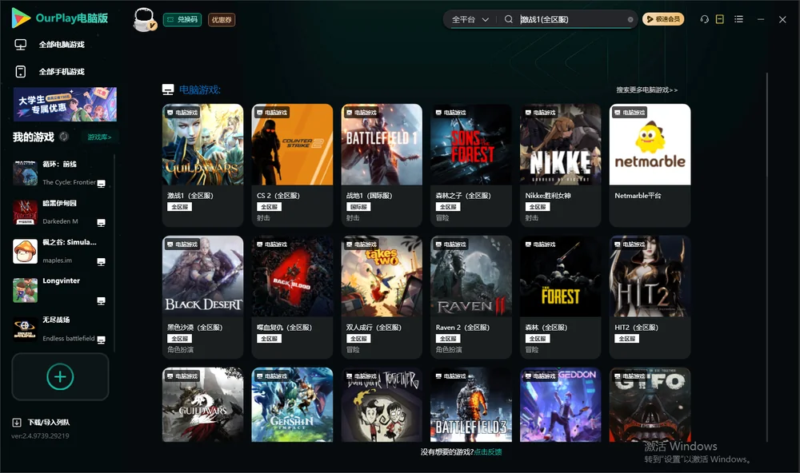Click the 极速会员 VIP button
The width and height of the screenshot is (800, 473).
click(x=663, y=19)
